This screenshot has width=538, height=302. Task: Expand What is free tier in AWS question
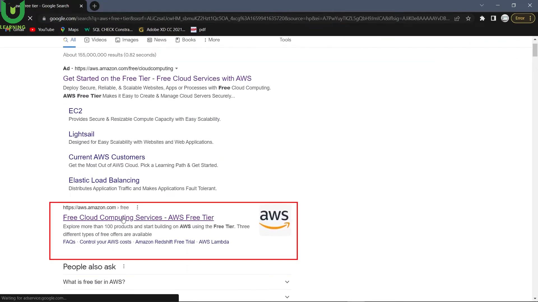(x=177, y=282)
